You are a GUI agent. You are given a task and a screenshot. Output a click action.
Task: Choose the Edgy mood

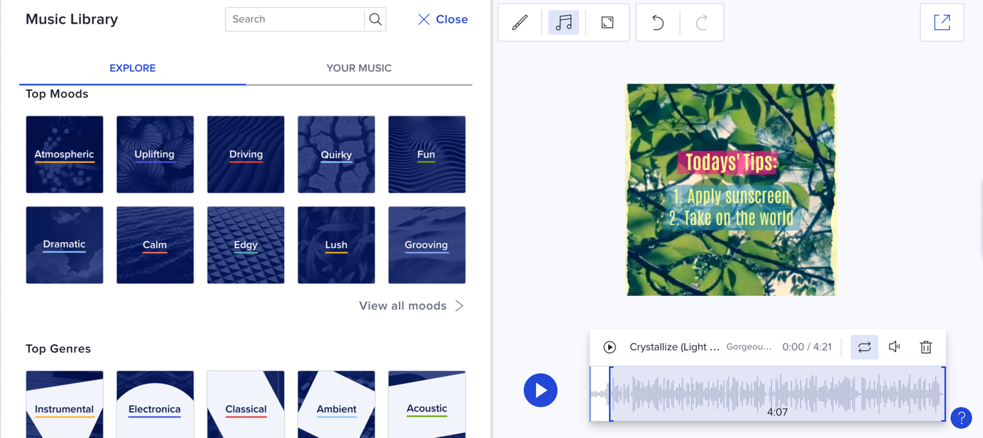[x=246, y=245]
